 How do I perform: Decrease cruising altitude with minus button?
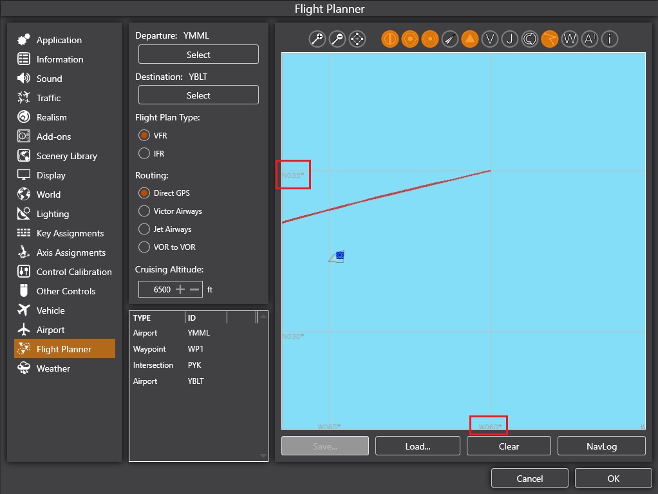pyautogui.click(x=194, y=290)
